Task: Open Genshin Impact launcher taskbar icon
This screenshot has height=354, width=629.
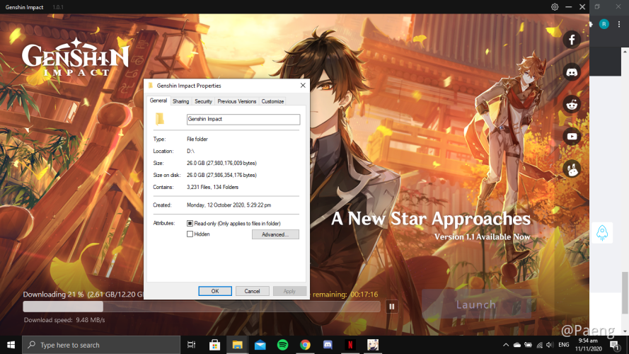Action: (373, 345)
